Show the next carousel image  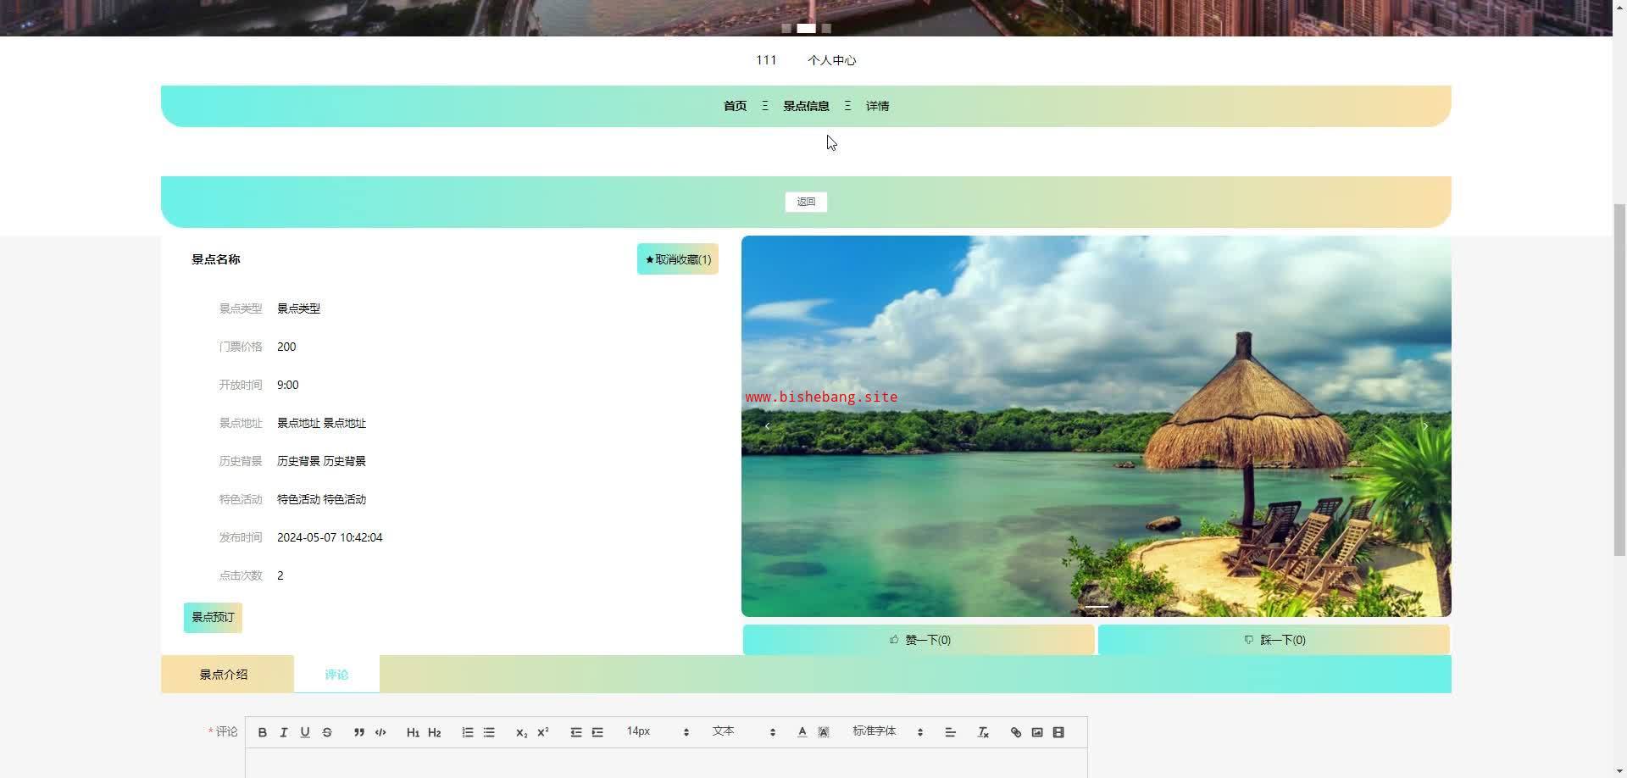[x=1425, y=426]
